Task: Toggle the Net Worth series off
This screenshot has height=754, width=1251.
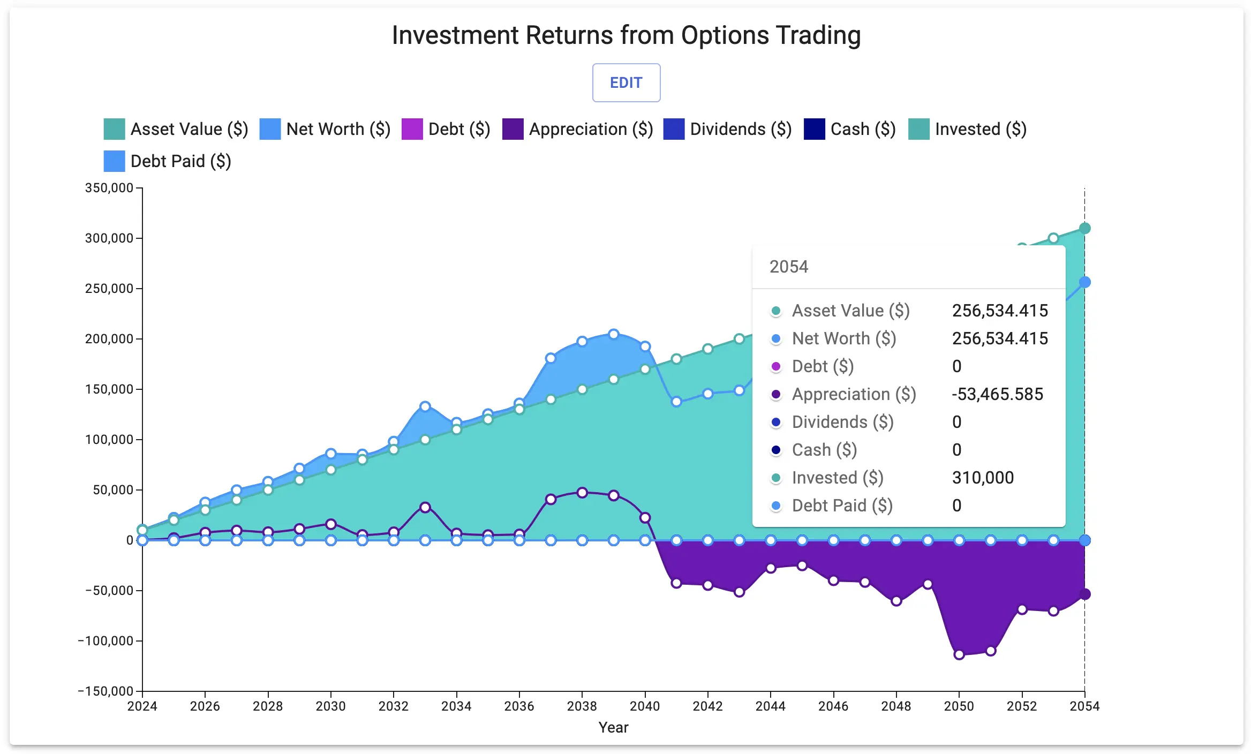Action: [x=336, y=129]
